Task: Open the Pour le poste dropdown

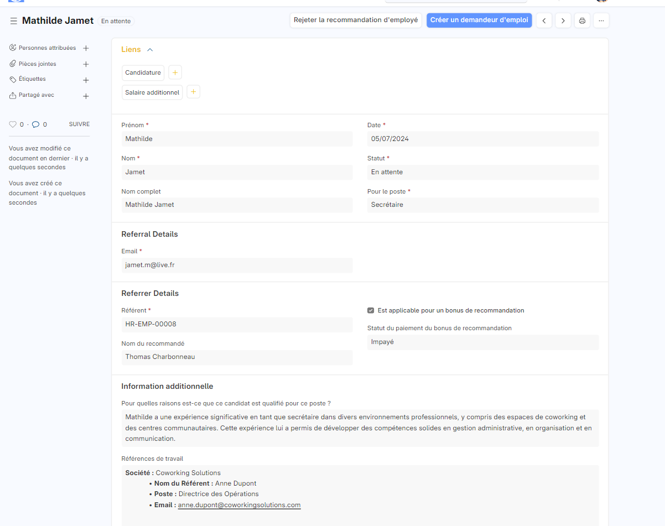Action: 482,205
